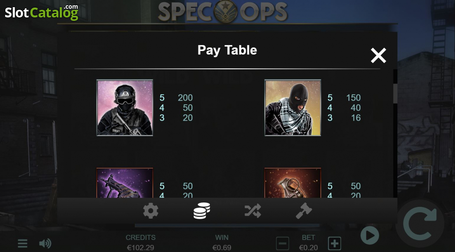The width and height of the screenshot is (455, 252).
Task: Click the grenade symbol
Action: coord(293,183)
